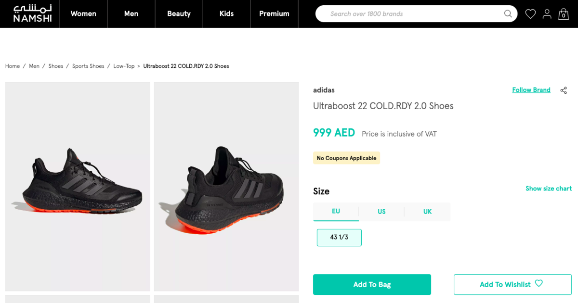Click the Namshi logo

click(29, 14)
